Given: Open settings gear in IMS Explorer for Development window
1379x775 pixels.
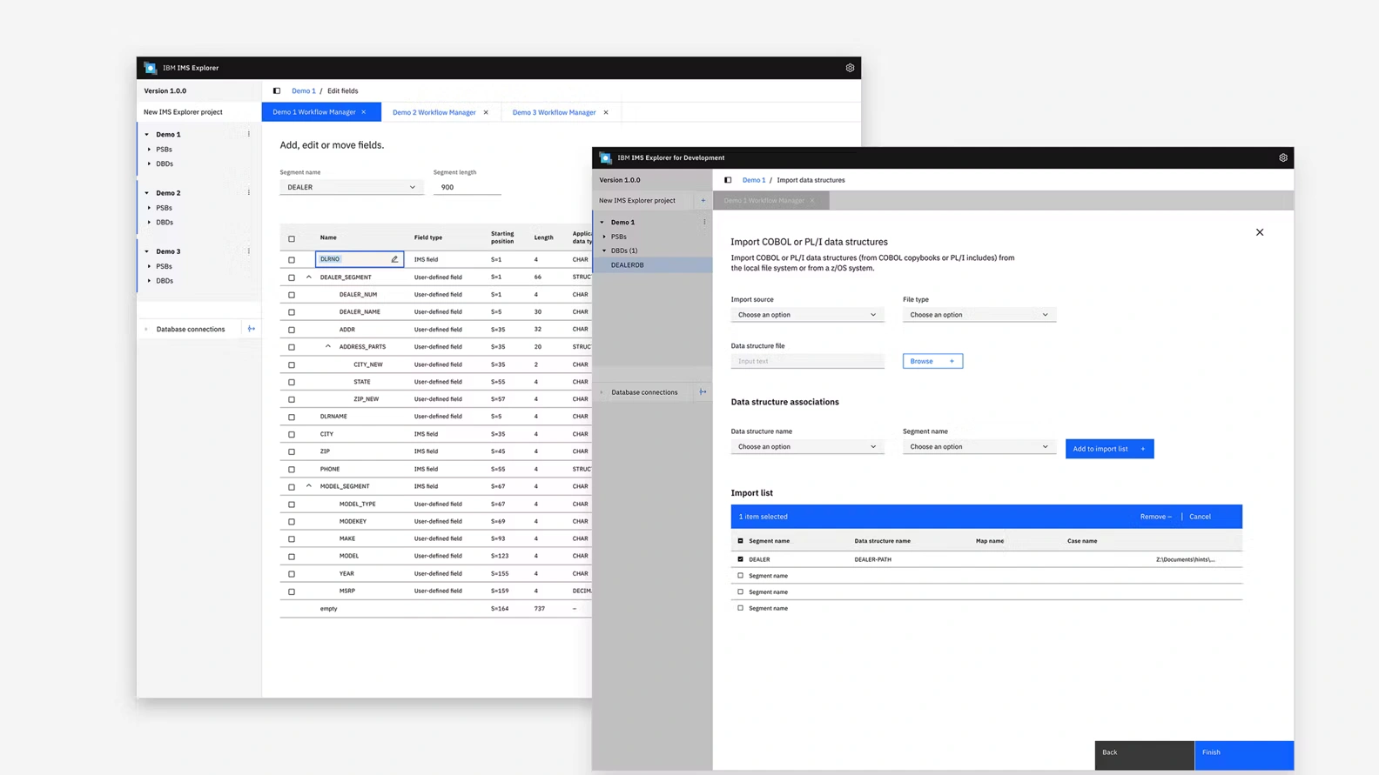Looking at the screenshot, I should [1282, 157].
